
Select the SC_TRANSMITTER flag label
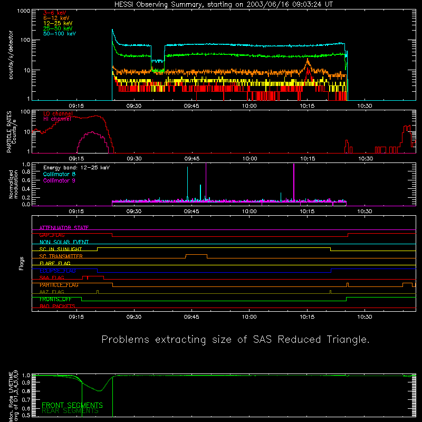(x=61, y=256)
